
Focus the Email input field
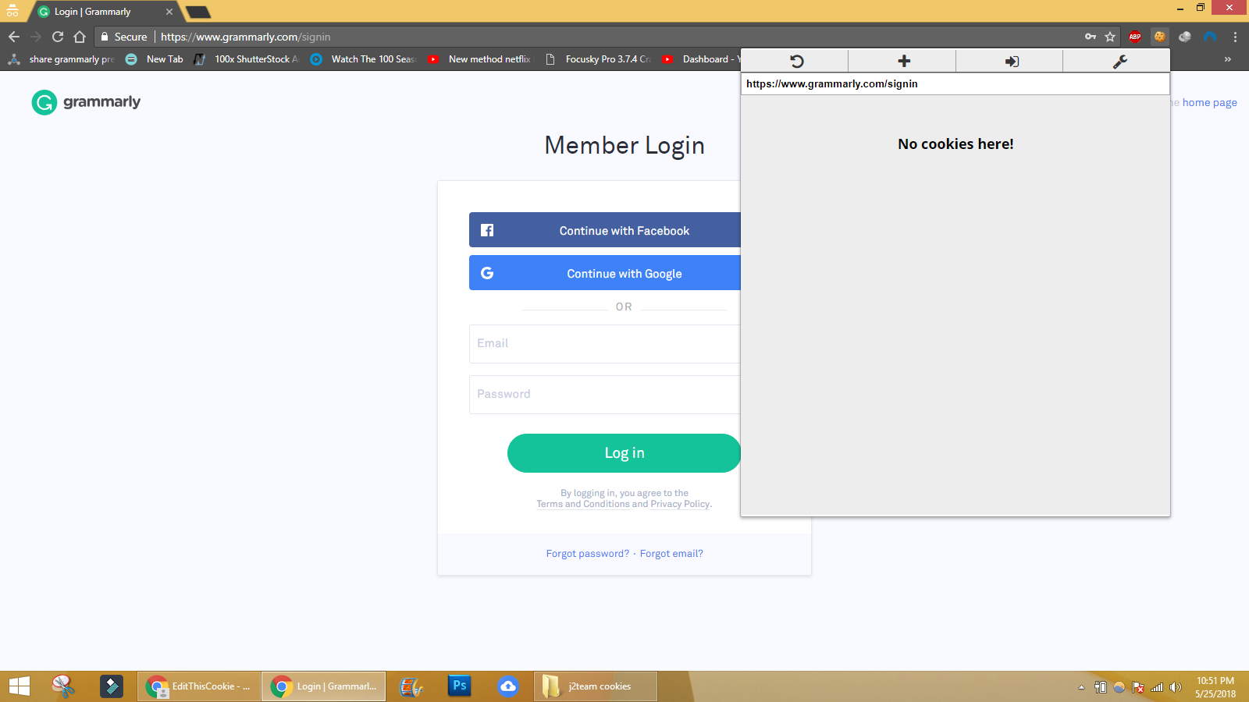pos(605,344)
